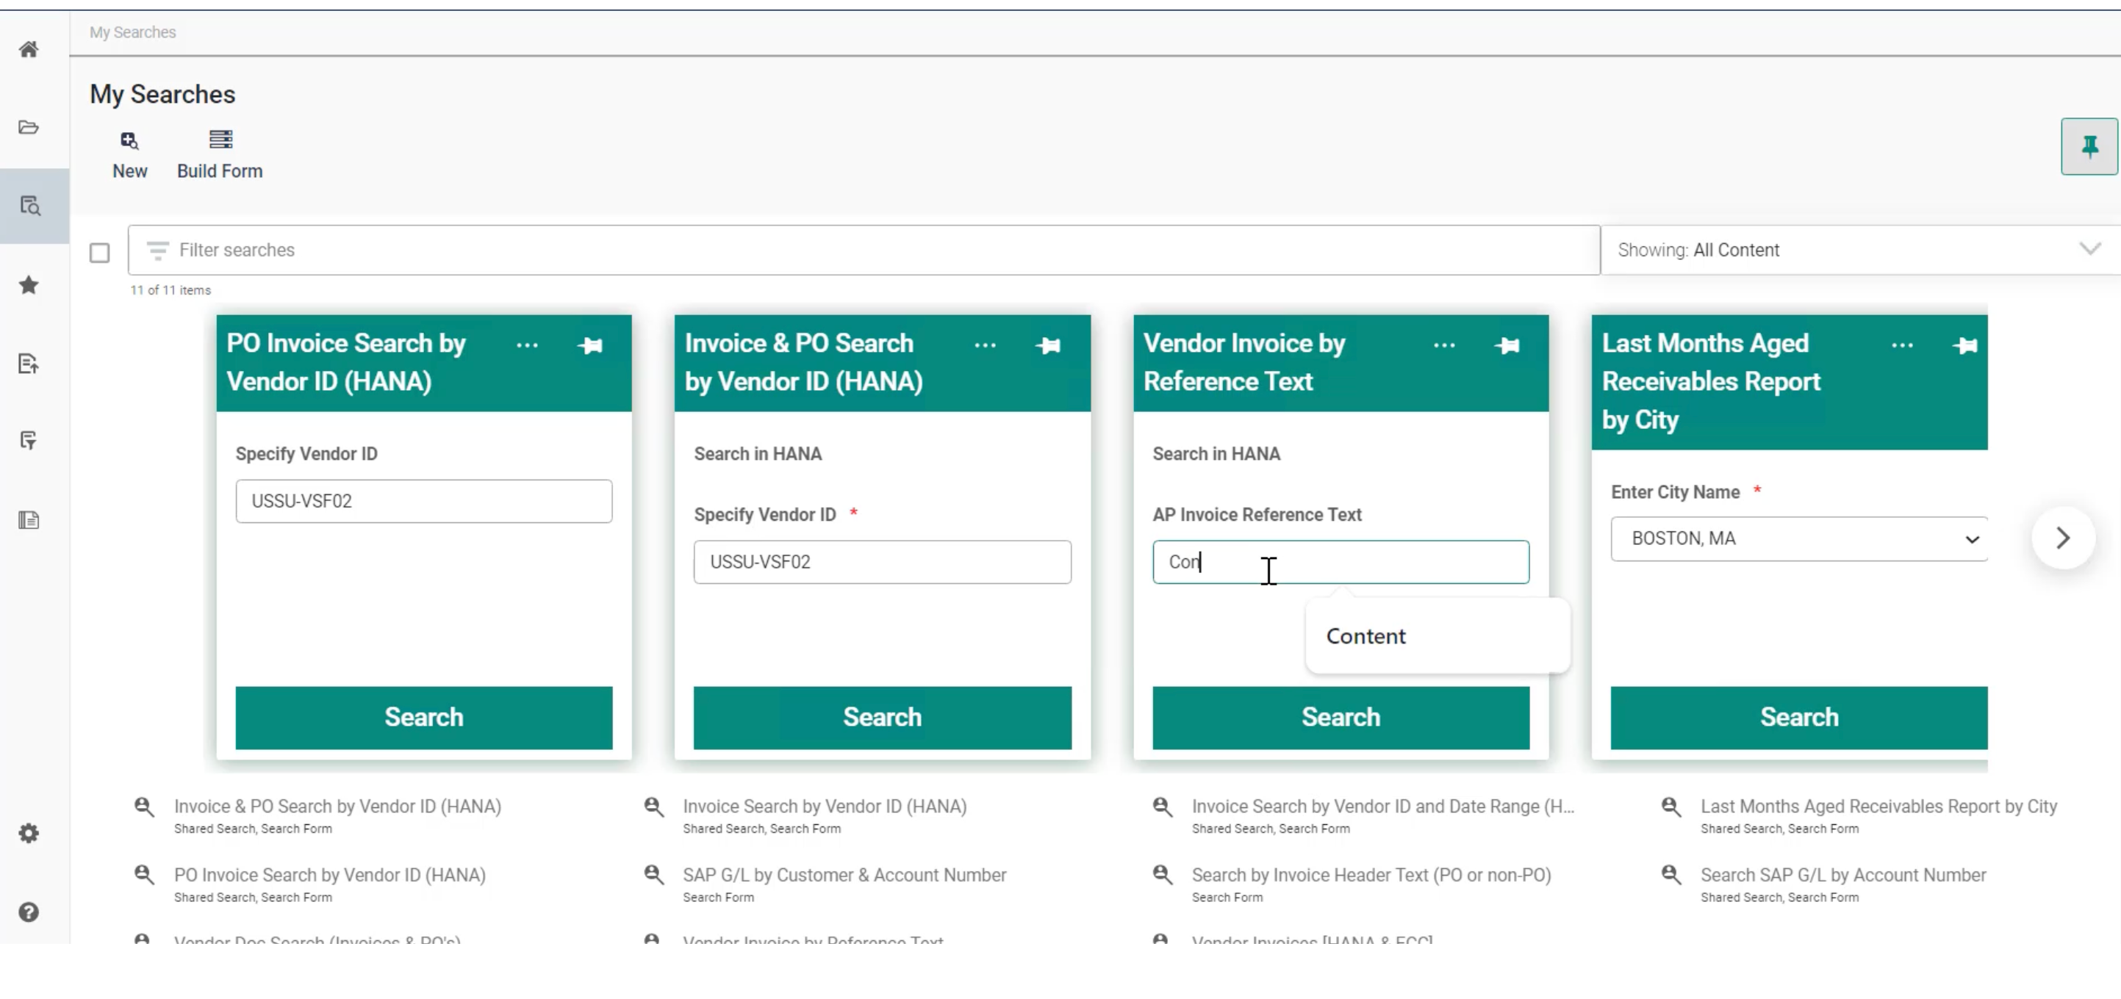Viewport: 2121px width, 999px height.
Task: Open the settings gear in sidebar
Action: tap(29, 833)
